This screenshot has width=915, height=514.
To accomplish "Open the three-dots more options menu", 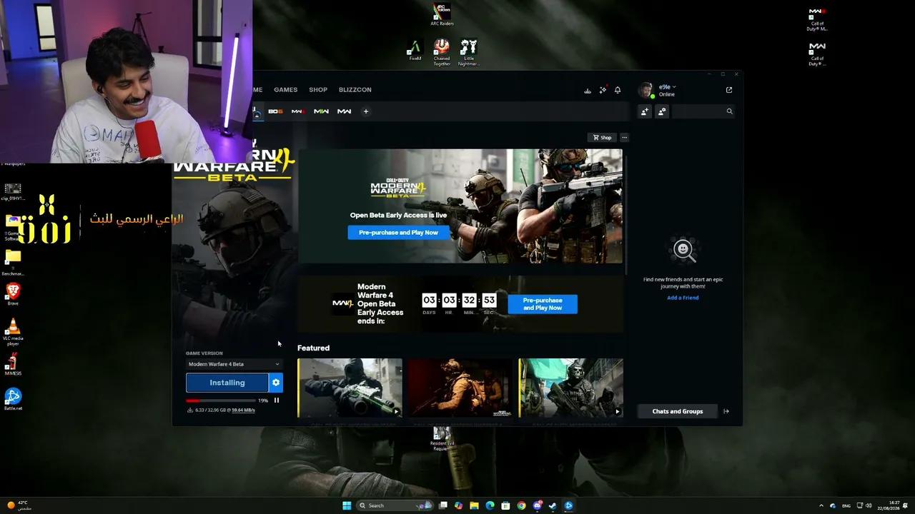I will point(624,137).
